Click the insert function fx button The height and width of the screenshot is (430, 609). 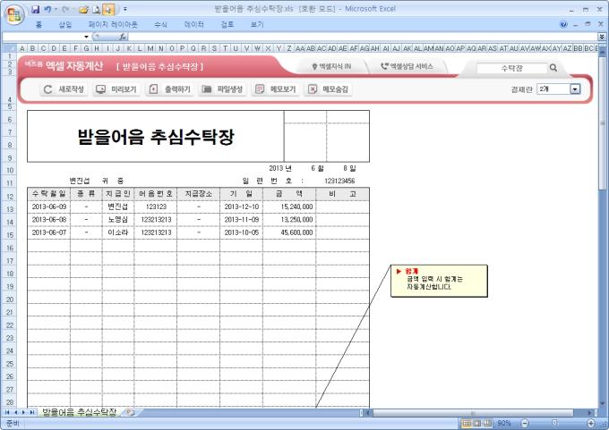pos(123,37)
